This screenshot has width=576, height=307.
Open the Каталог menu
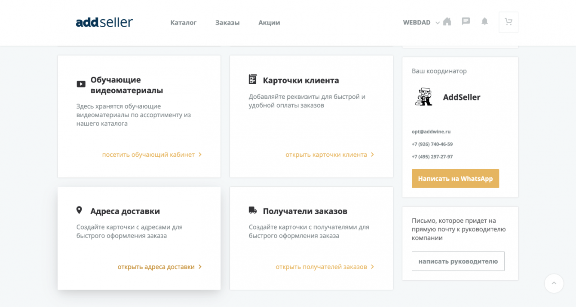[x=184, y=23]
